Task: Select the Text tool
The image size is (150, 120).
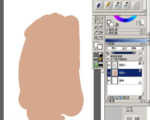Action: [96, 21]
